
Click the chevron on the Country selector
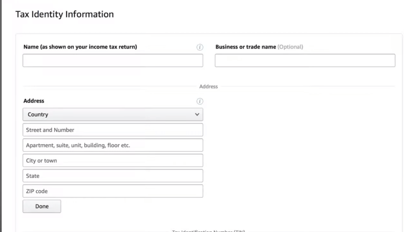click(x=197, y=115)
